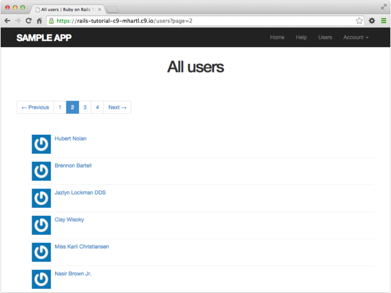Click Clay Wisoky's gravatar icon
391x293 pixels.
click(x=41, y=225)
